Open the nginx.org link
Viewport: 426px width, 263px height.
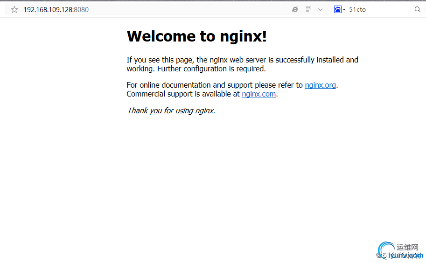(x=320, y=85)
